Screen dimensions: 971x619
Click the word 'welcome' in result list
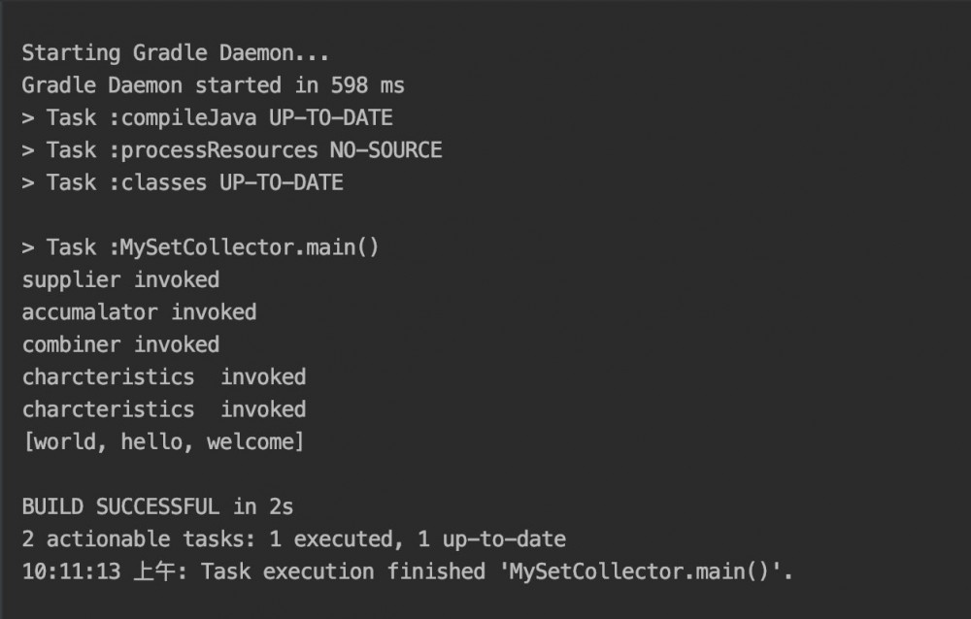250,441
